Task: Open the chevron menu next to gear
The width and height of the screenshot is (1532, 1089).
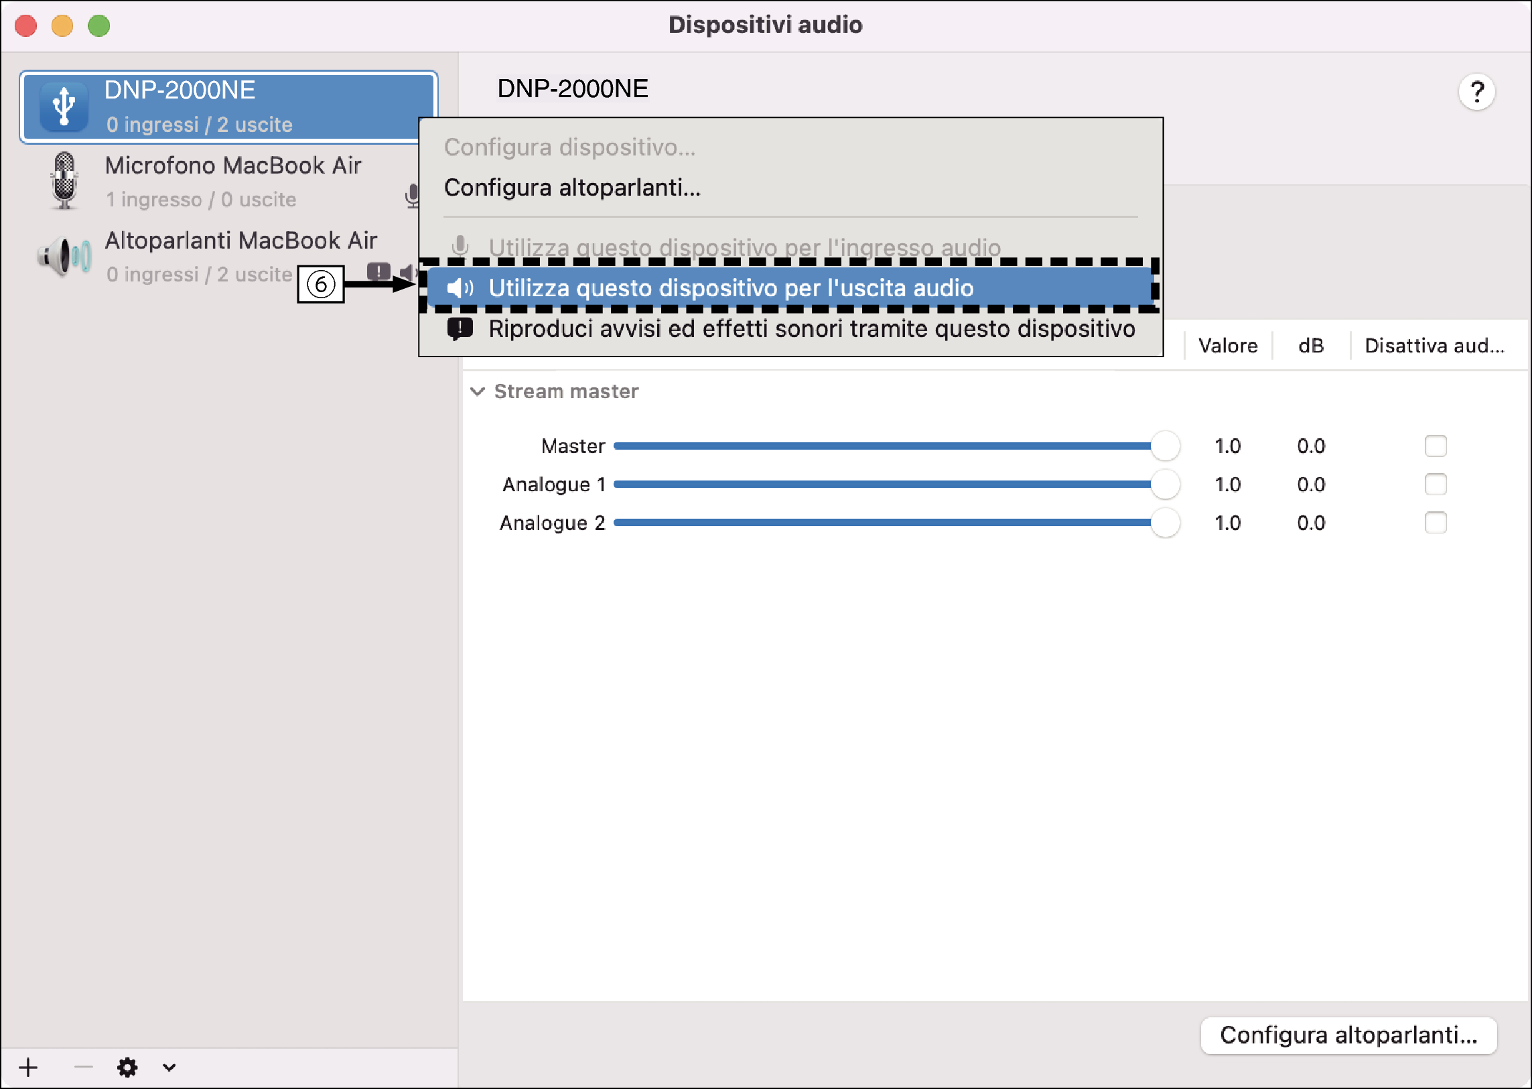Action: pos(169,1067)
